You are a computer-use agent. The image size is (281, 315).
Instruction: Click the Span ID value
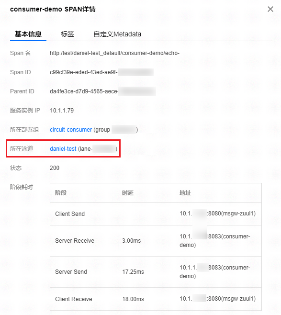(x=101, y=72)
